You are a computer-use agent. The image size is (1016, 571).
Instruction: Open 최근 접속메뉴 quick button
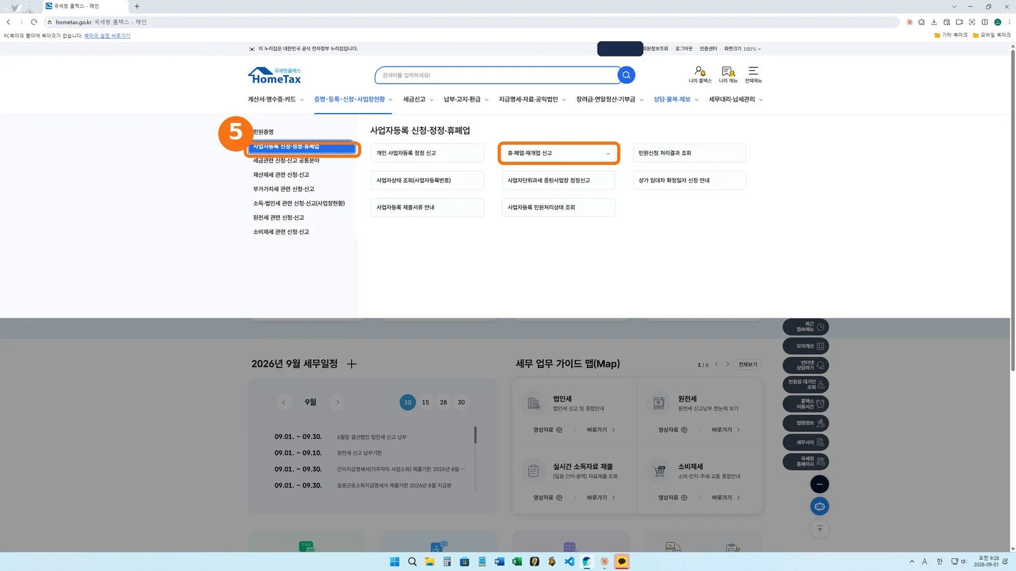click(x=806, y=327)
